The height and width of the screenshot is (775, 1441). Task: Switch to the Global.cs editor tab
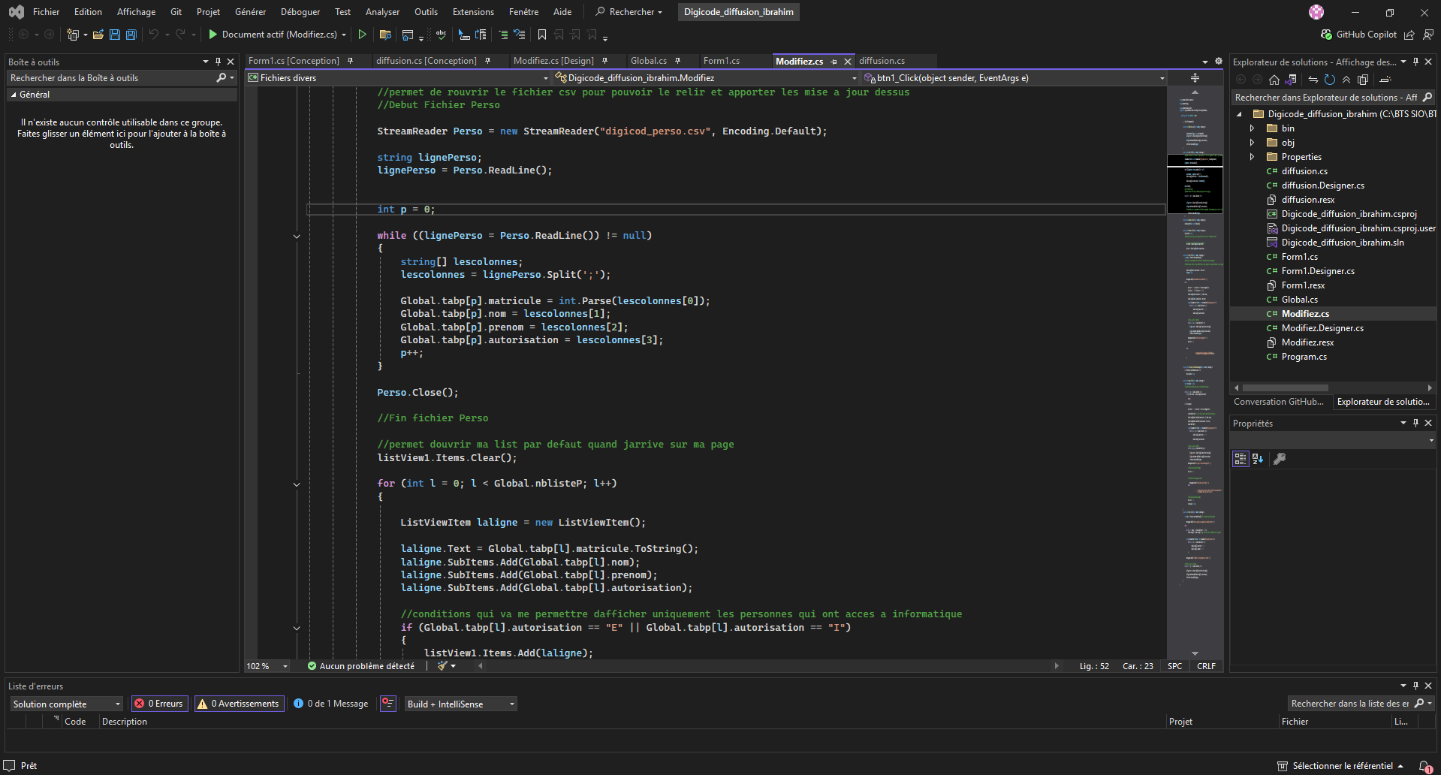648,61
